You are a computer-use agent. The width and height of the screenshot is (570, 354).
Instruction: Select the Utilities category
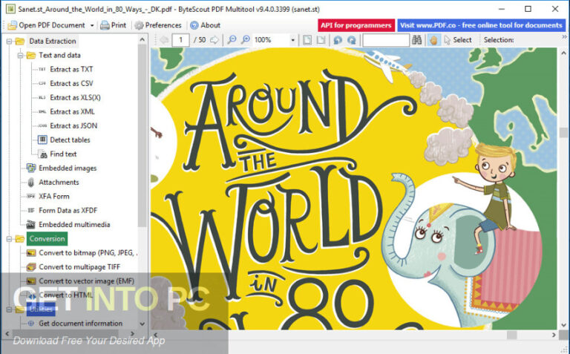[41, 309]
